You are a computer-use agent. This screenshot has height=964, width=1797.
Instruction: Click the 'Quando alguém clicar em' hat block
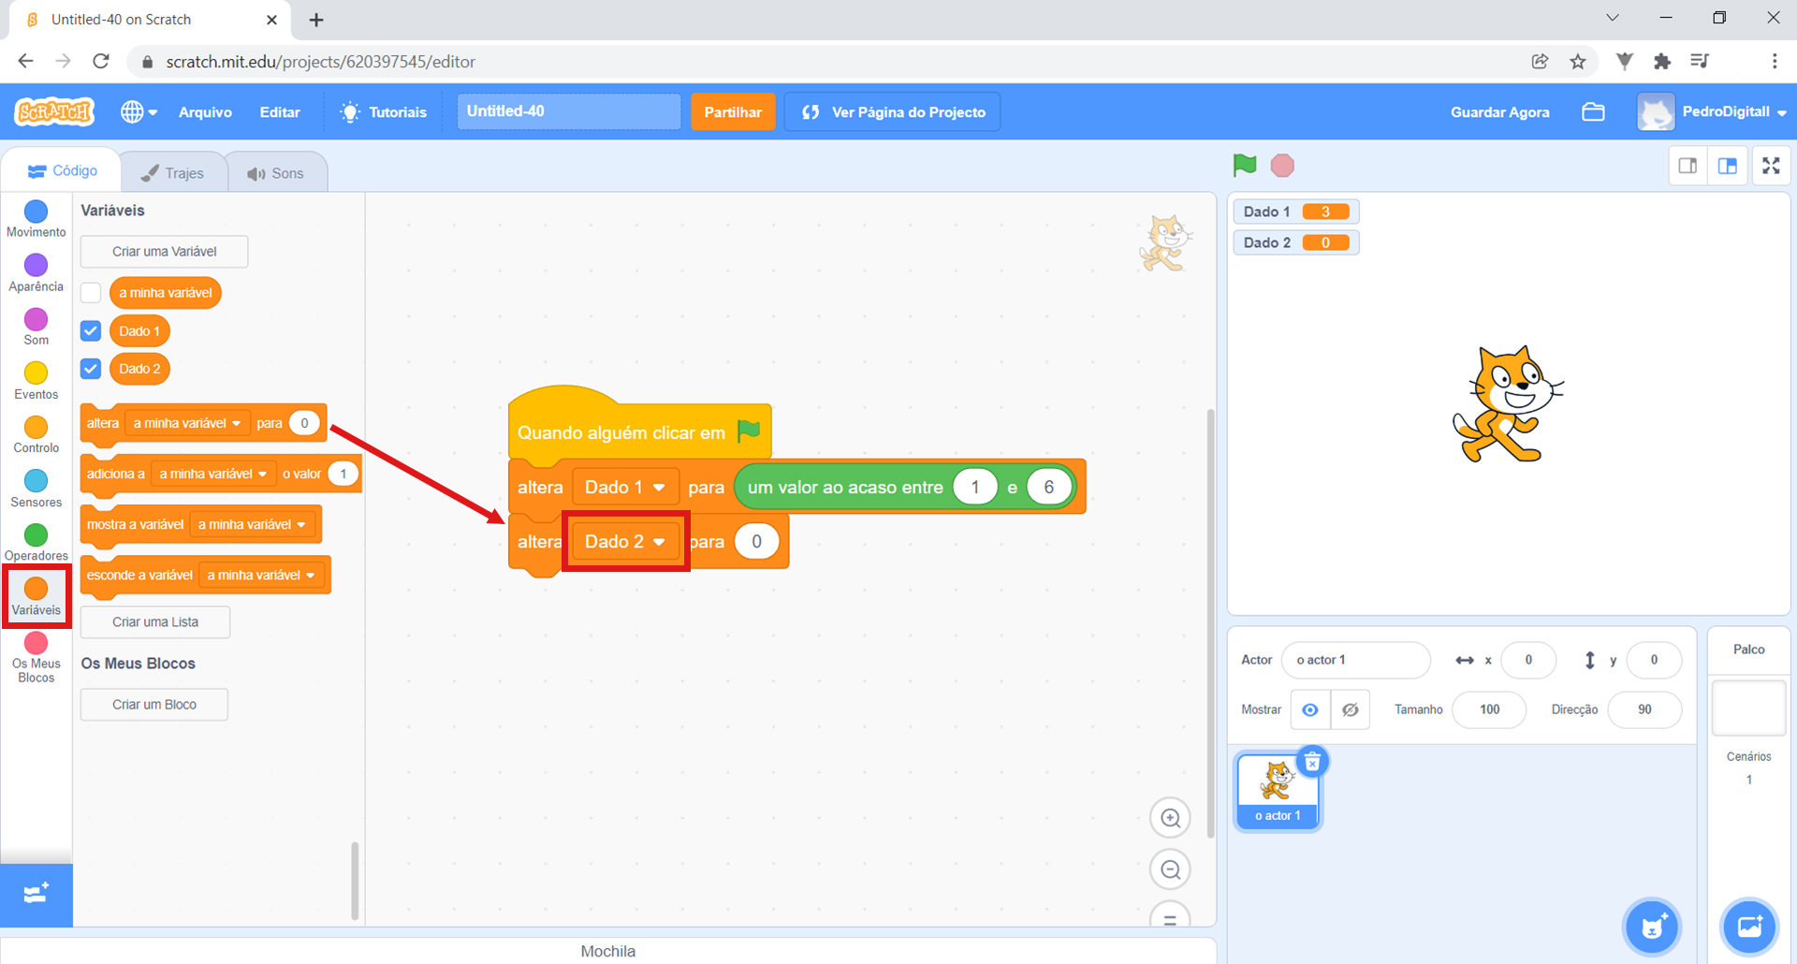tap(639, 426)
